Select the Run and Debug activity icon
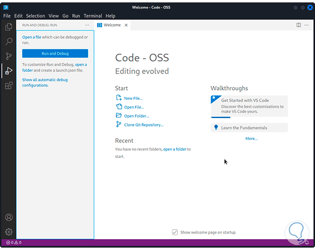Screen dimensions: 315x250 (8, 71)
